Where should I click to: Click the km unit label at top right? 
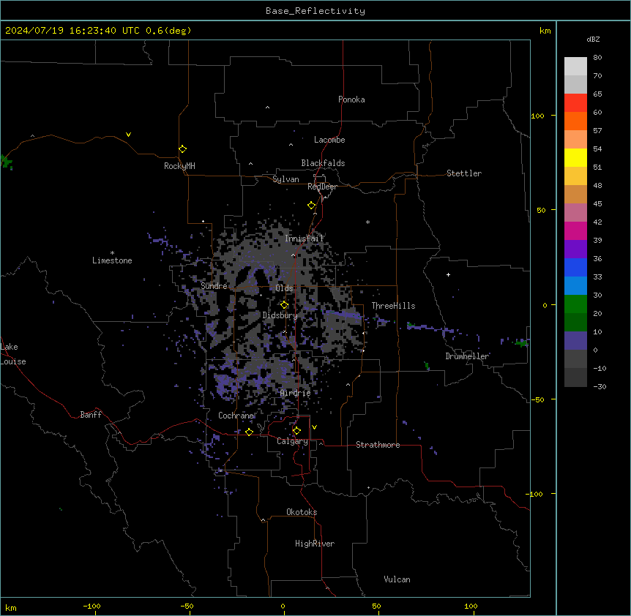tap(545, 31)
